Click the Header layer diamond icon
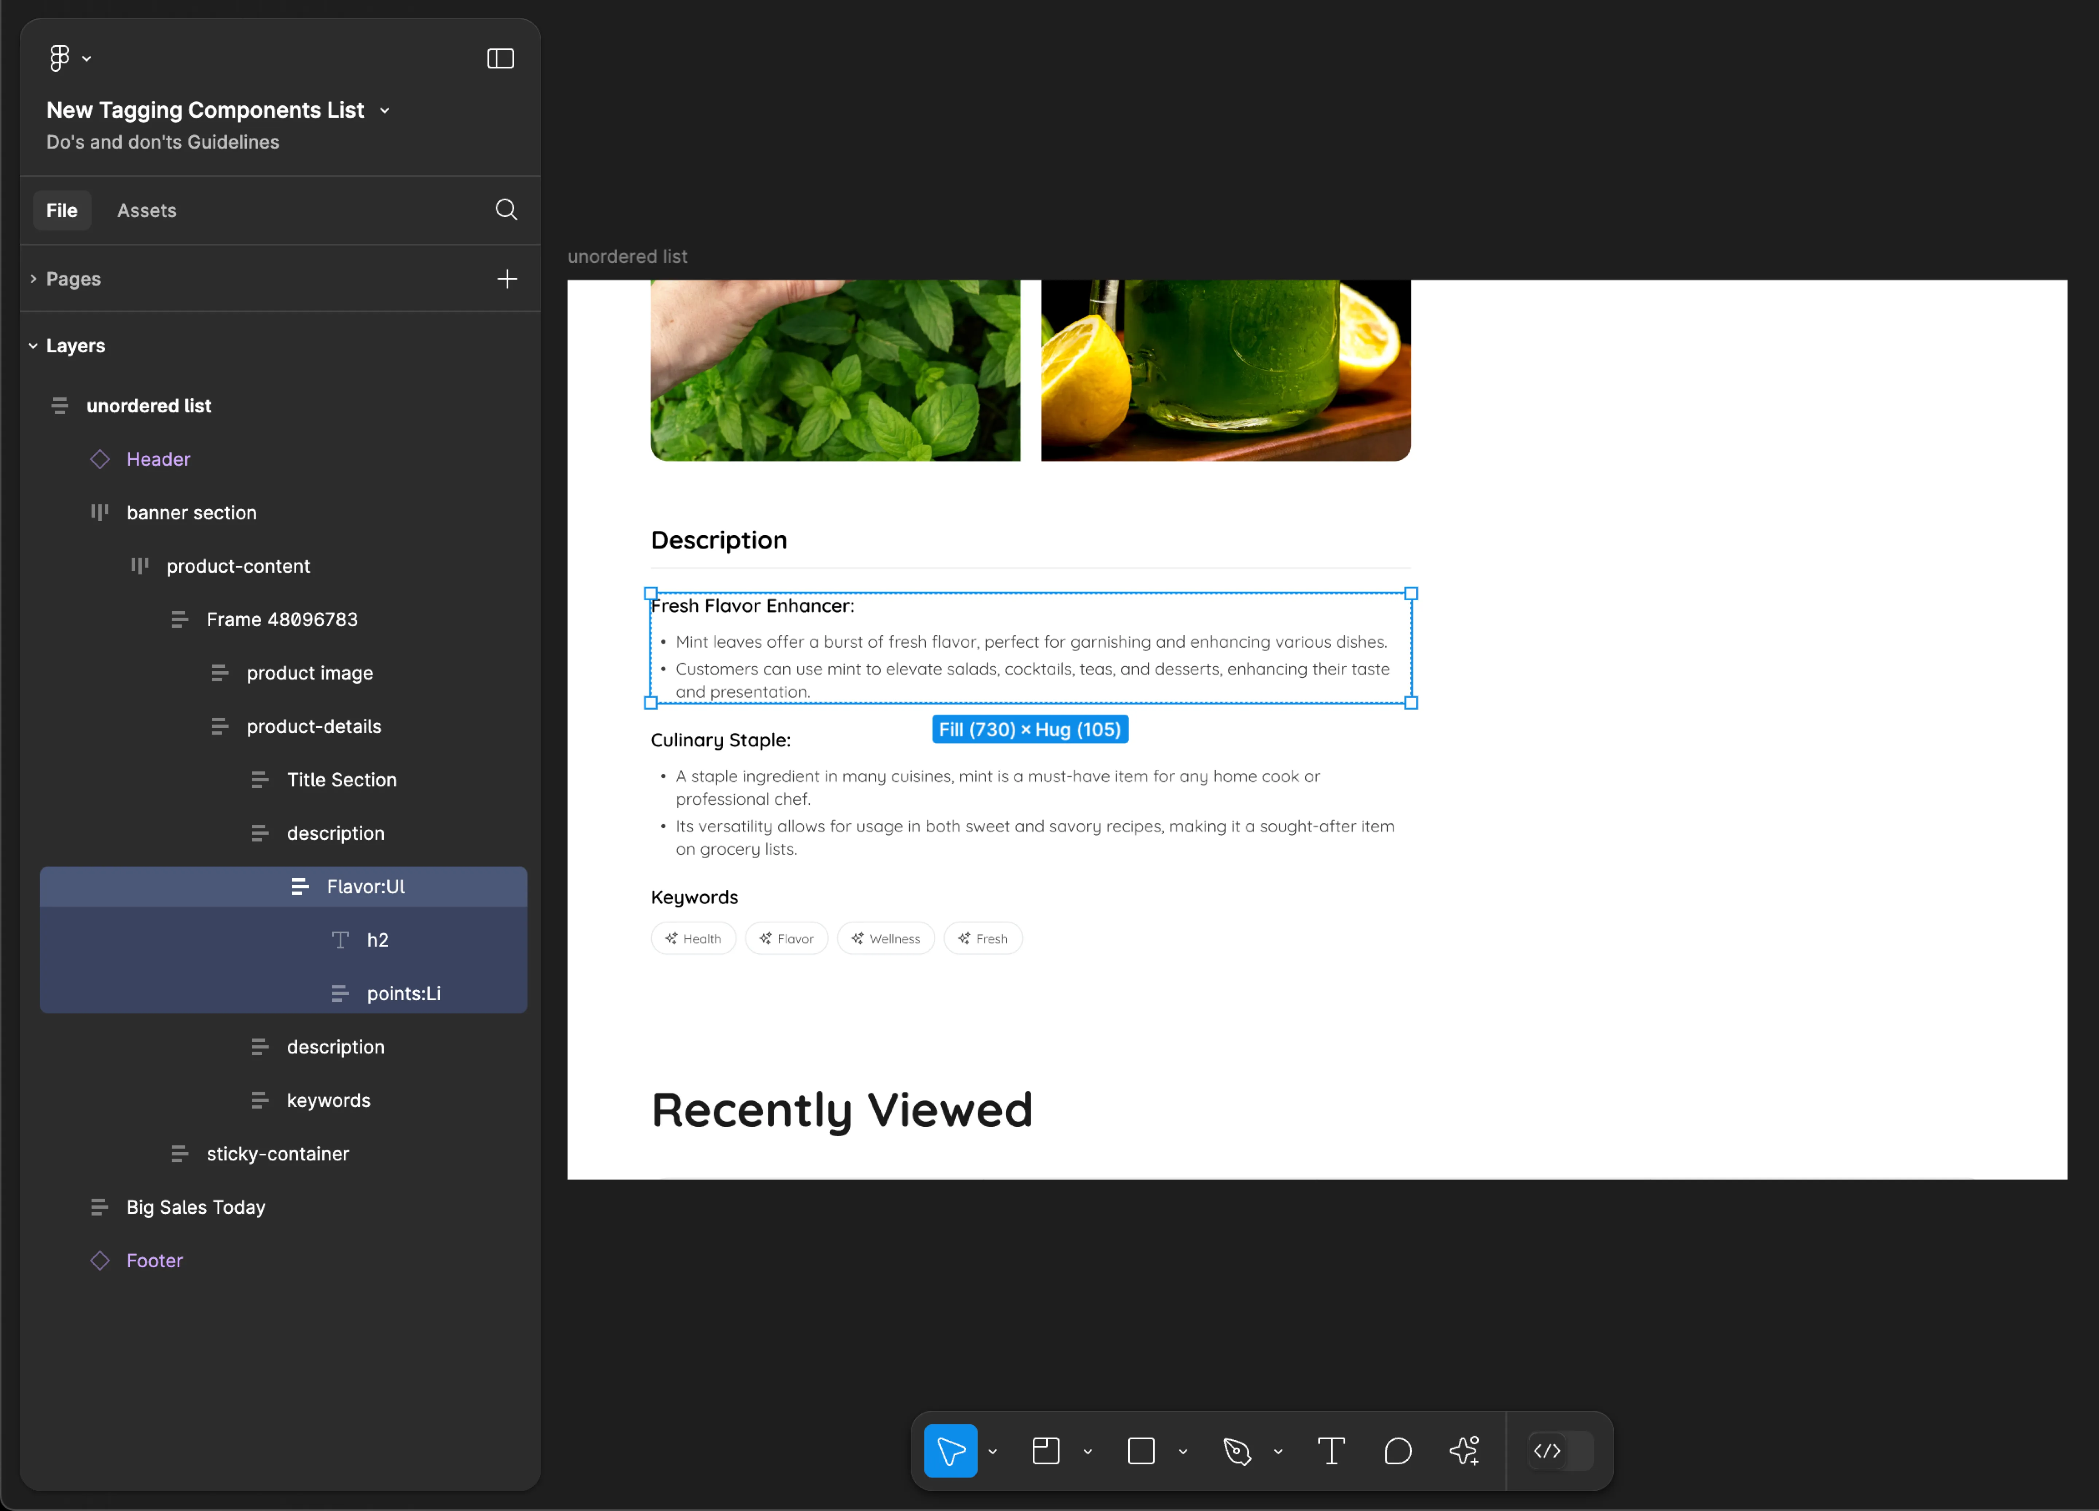 click(x=100, y=459)
